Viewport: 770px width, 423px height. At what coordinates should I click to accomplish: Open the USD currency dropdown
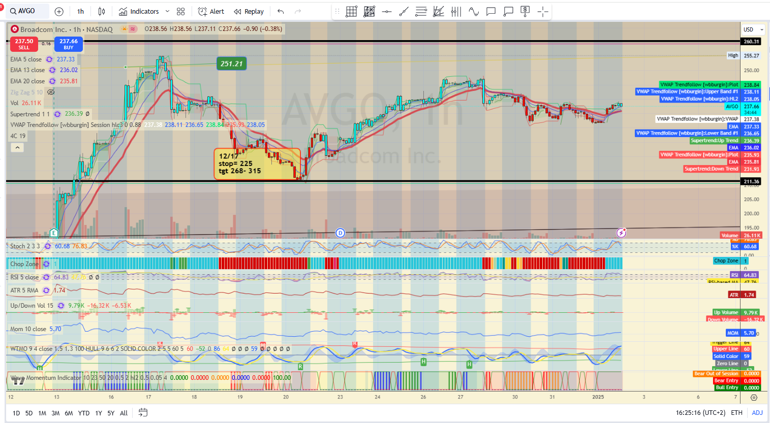pos(753,29)
